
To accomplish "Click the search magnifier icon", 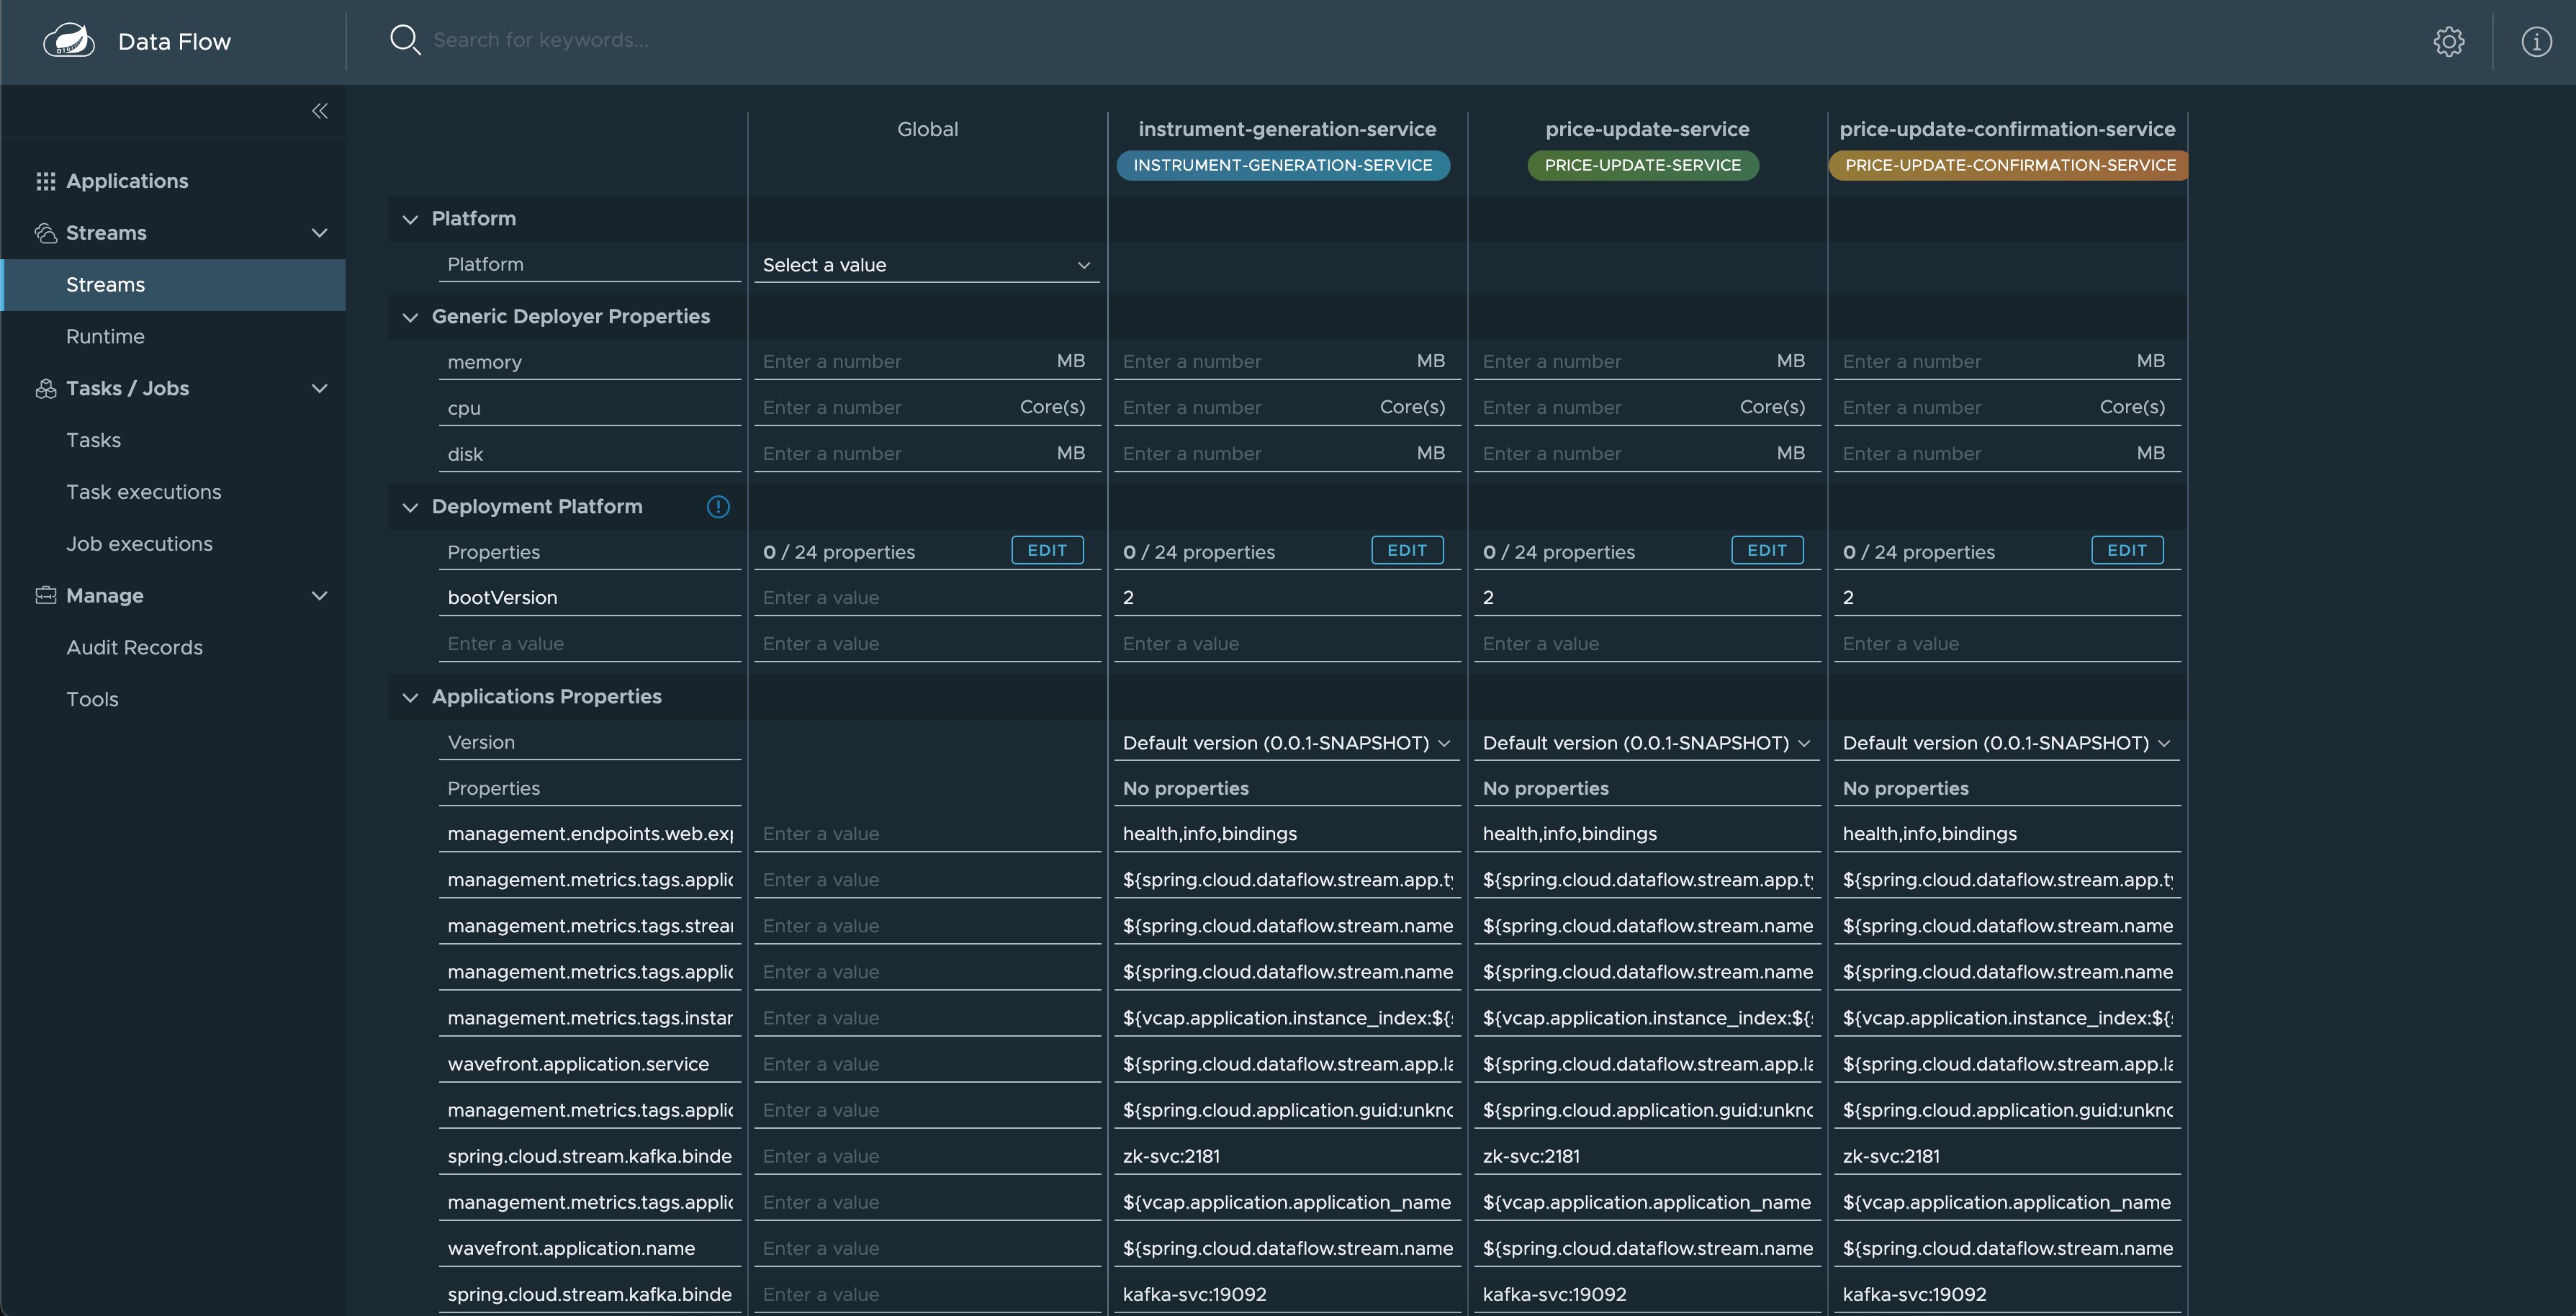I will (405, 39).
